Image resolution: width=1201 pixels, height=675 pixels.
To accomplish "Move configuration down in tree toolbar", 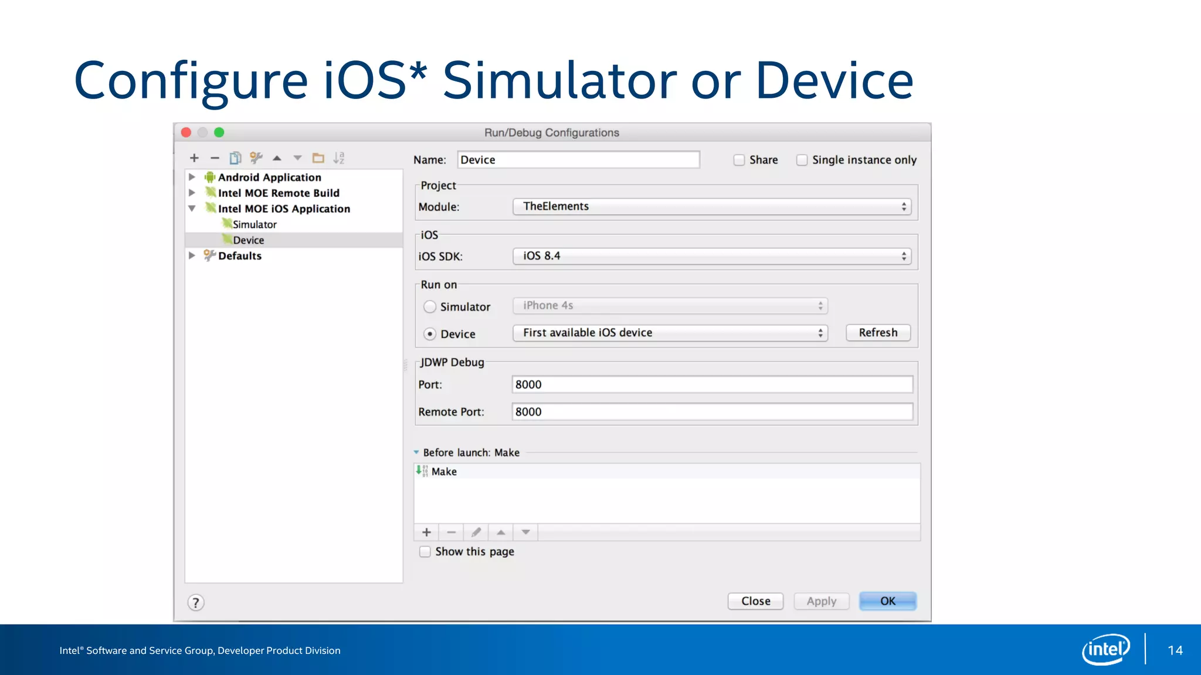I will click(x=297, y=158).
